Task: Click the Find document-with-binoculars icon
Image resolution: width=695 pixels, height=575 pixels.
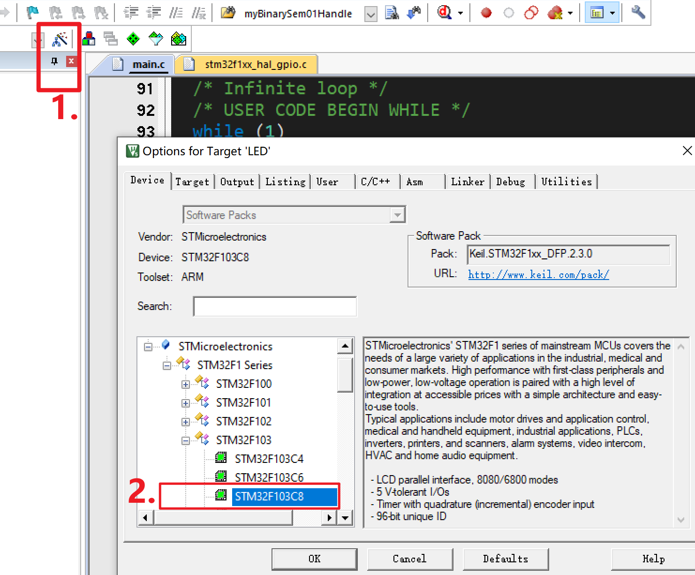Action: pyautogui.click(x=392, y=12)
